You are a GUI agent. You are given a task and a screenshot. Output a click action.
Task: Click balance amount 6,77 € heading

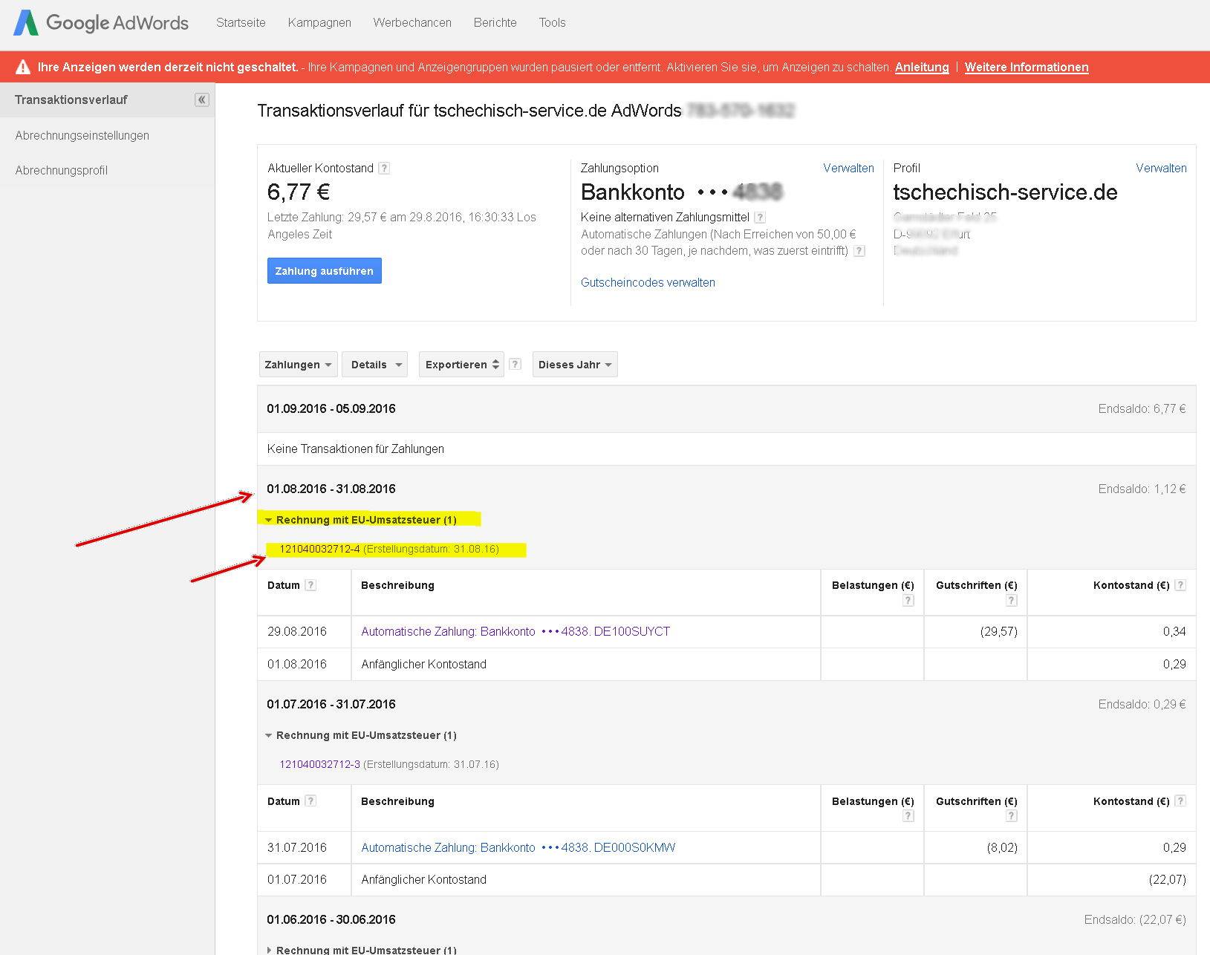click(x=299, y=192)
